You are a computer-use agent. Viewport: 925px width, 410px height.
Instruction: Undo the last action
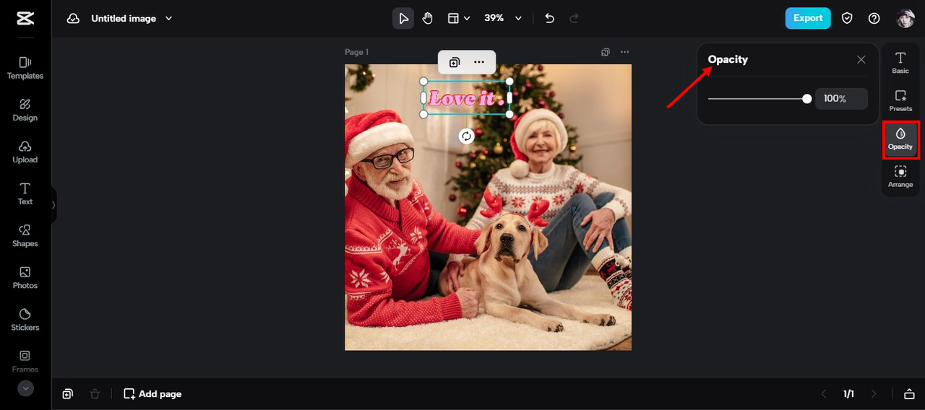(550, 19)
